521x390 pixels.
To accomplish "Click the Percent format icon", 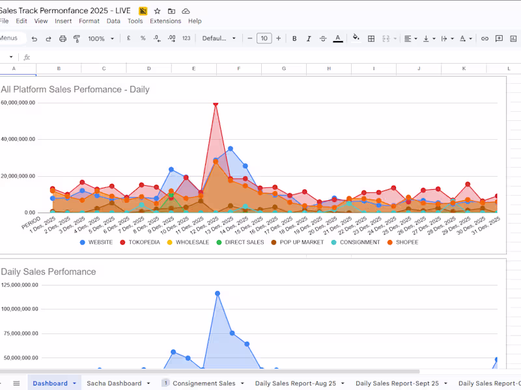I will click(143, 38).
